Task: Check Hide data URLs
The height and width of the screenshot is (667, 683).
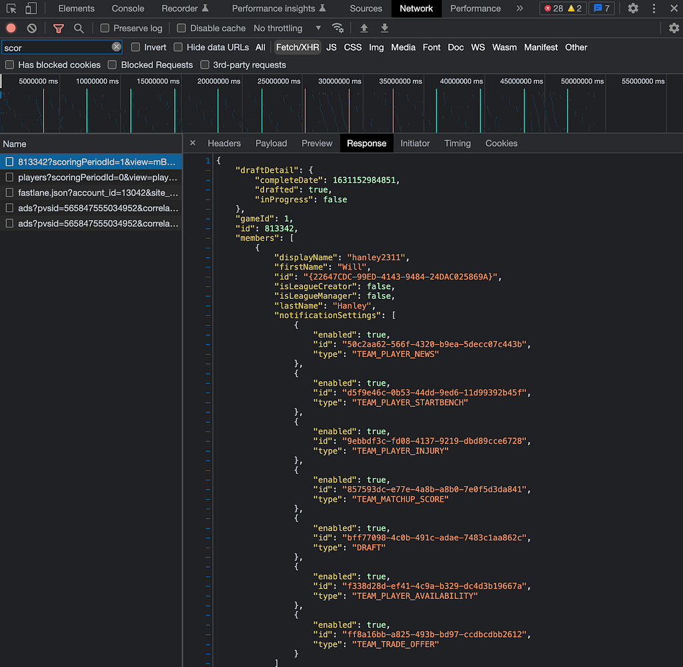Action: [177, 47]
